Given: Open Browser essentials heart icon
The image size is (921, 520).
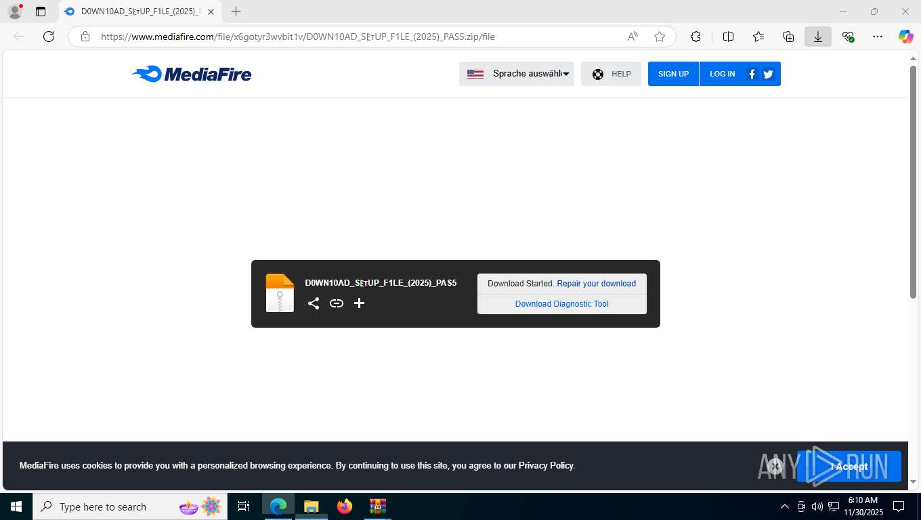Looking at the screenshot, I should point(848,37).
